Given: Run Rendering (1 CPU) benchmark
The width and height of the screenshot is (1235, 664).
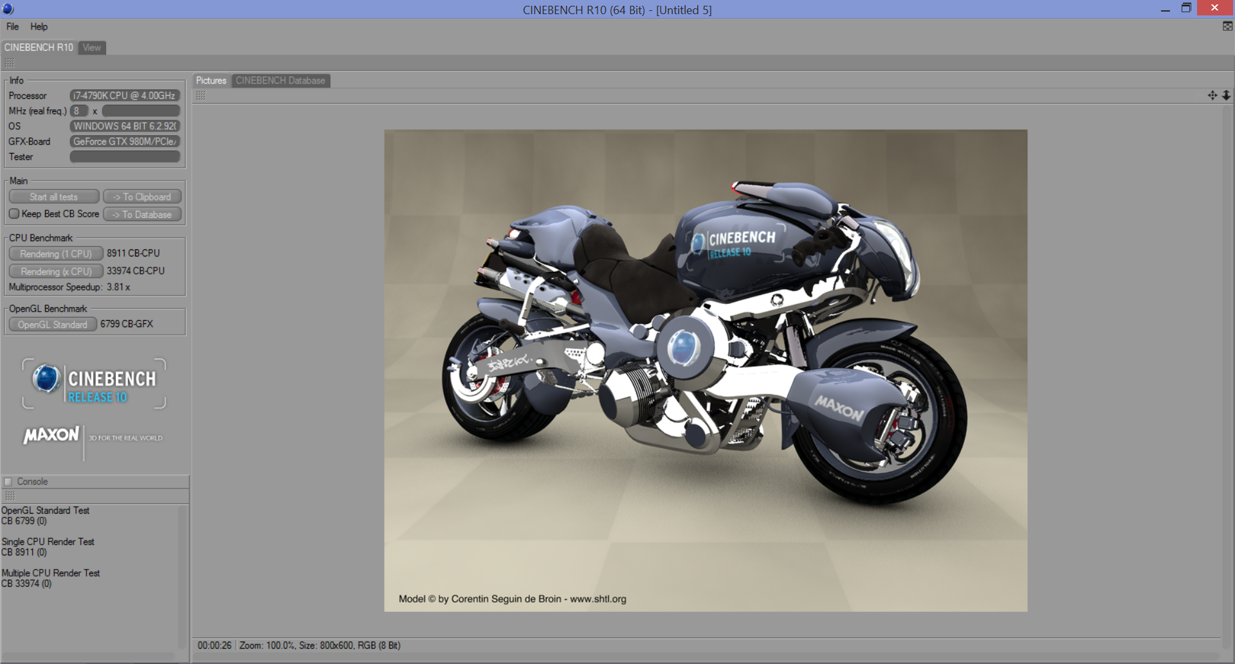Looking at the screenshot, I should [56, 254].
